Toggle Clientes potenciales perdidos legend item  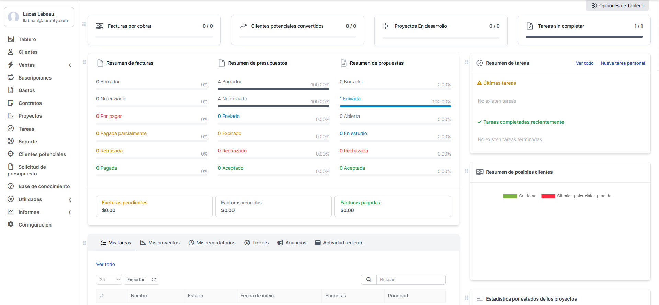pos(578,196)
